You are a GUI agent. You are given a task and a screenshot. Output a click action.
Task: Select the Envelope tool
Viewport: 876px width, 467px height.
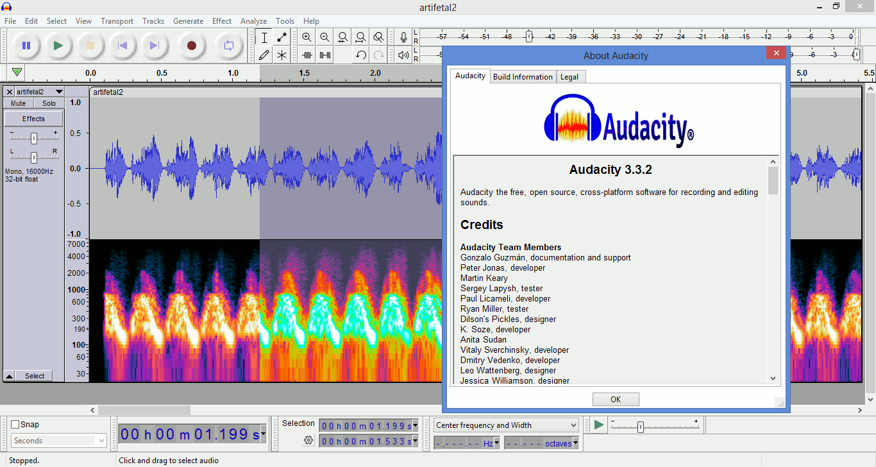pyautogui.click(x=282, y=37)
